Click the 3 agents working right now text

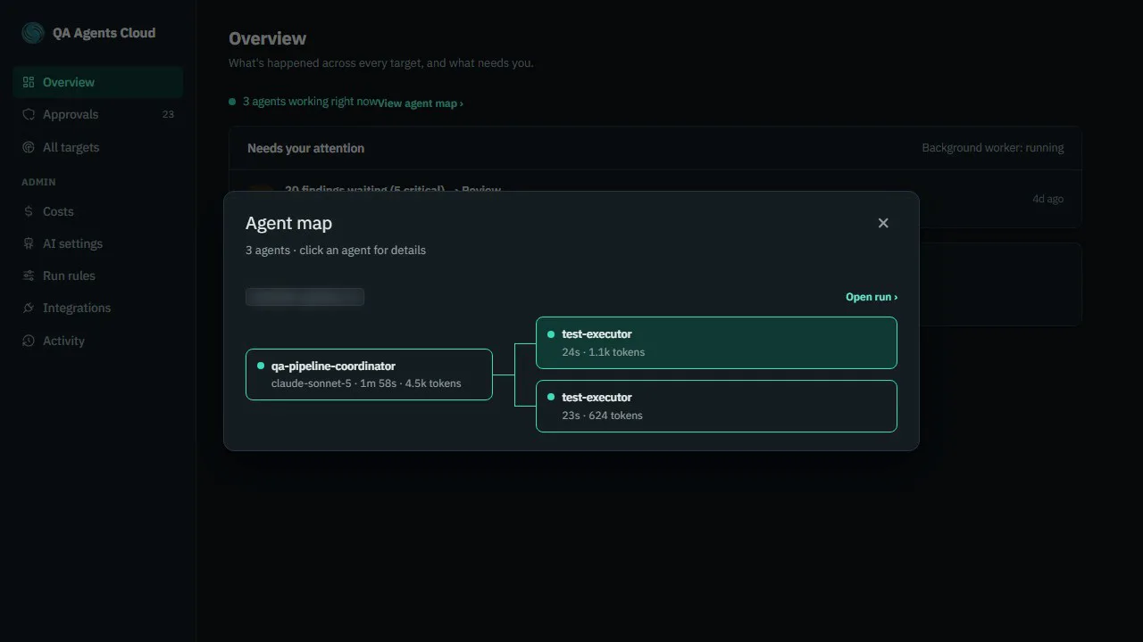(310, 102)
